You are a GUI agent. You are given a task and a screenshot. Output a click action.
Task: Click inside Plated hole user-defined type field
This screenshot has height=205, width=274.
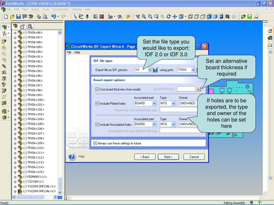coord(178,110)
